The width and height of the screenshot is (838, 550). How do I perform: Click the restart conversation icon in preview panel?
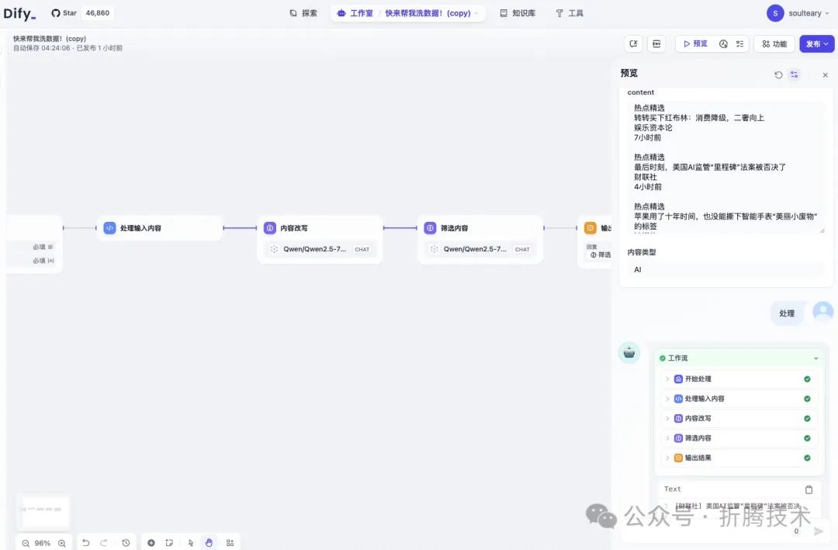click(778, 74)
